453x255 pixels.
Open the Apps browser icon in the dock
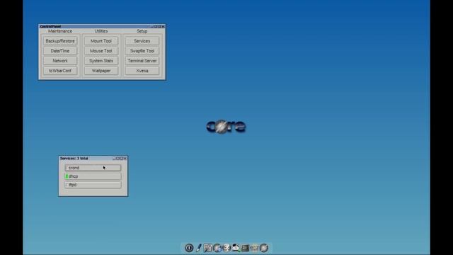[217, 248]
